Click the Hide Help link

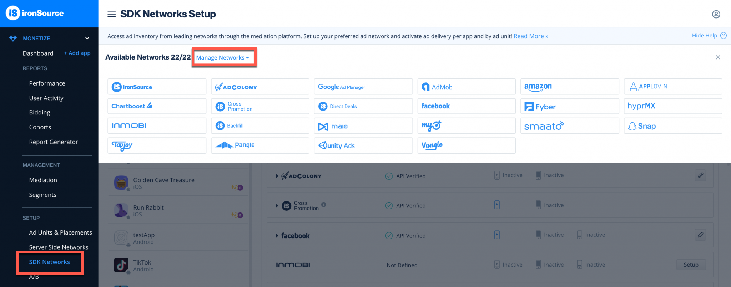(x=705, y=36)
